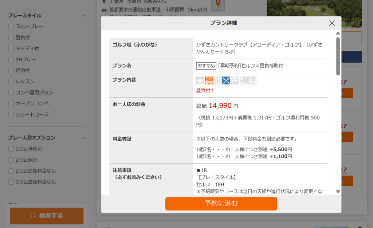Click the scrollbar down arrow in dialog

click(x=338, y=191)
